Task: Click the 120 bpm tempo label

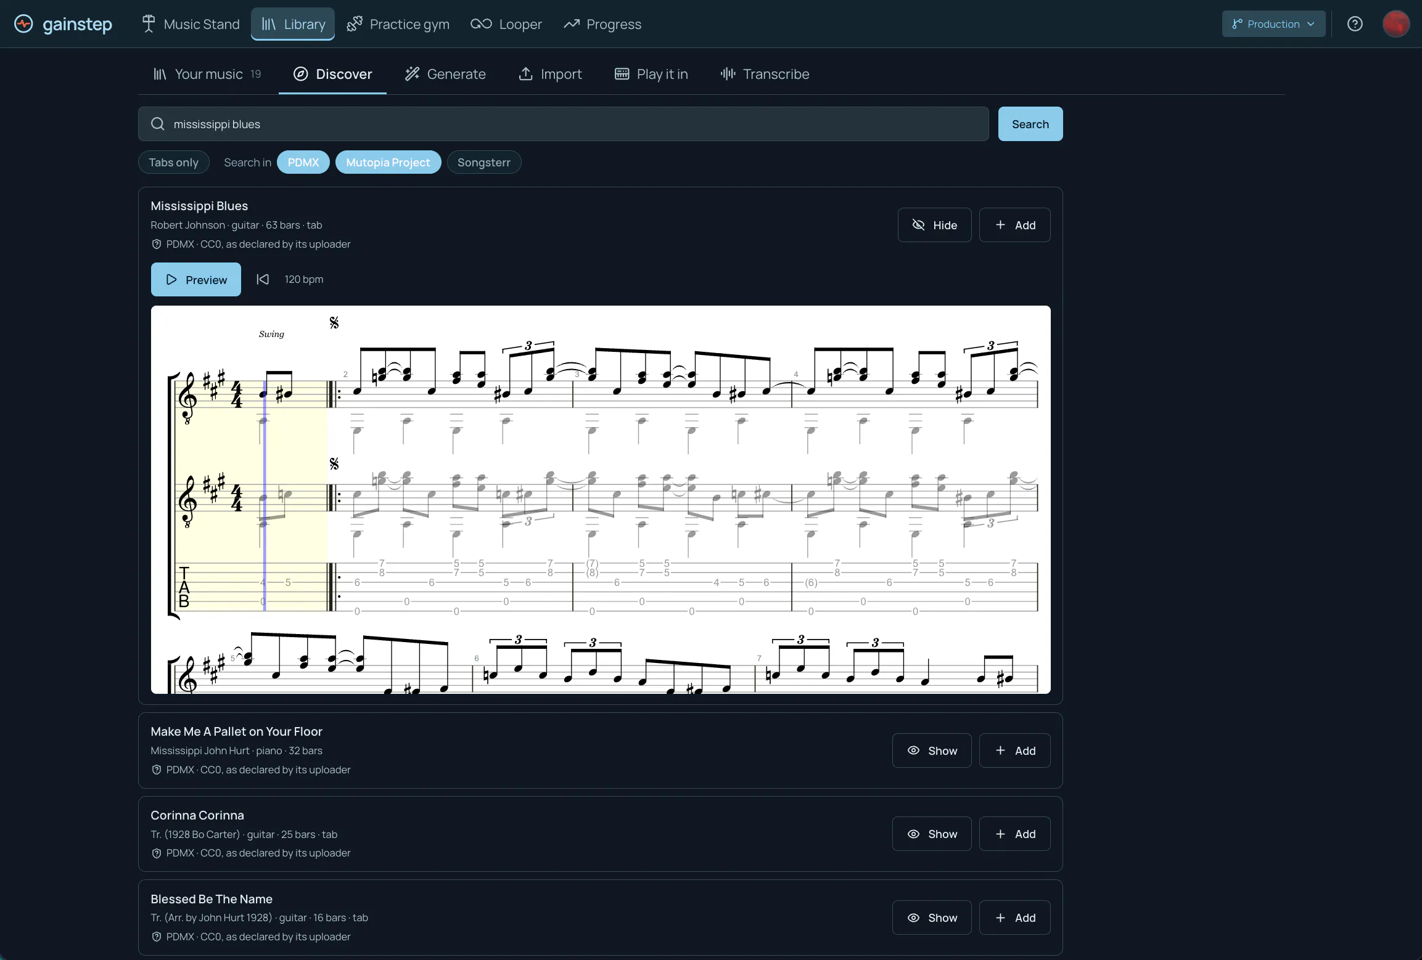Action: [x=304, y=279]
